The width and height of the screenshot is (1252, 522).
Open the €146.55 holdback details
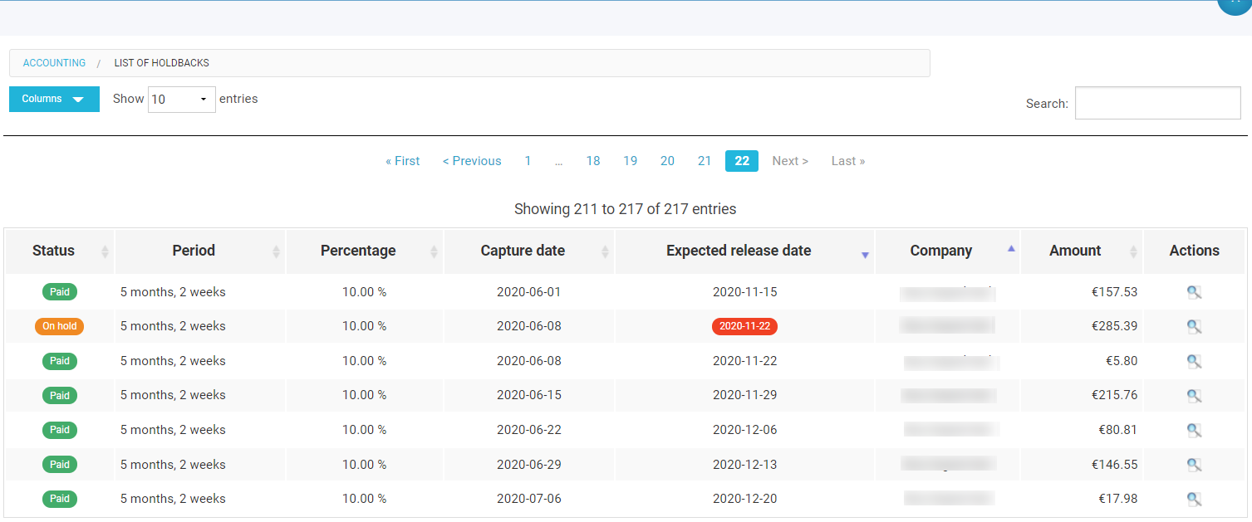(1194, 464)
